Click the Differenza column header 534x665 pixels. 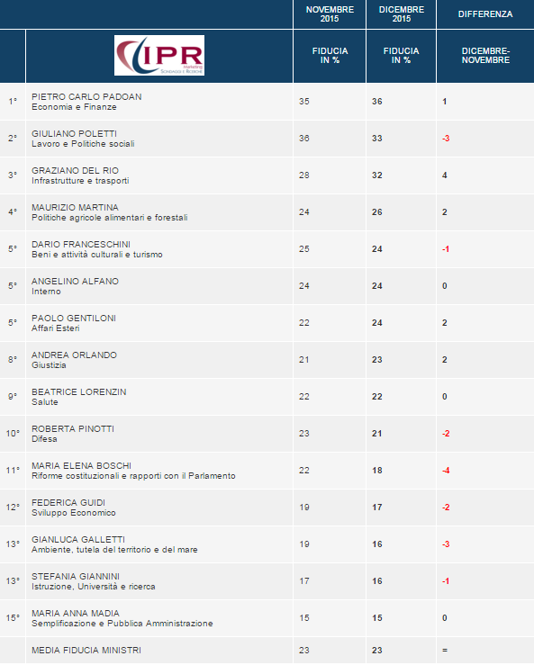click(485, 14)
